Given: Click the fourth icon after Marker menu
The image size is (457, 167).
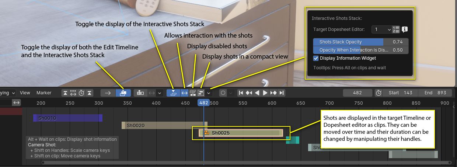Looking at the screenshot, I should [x=90, y=93].
